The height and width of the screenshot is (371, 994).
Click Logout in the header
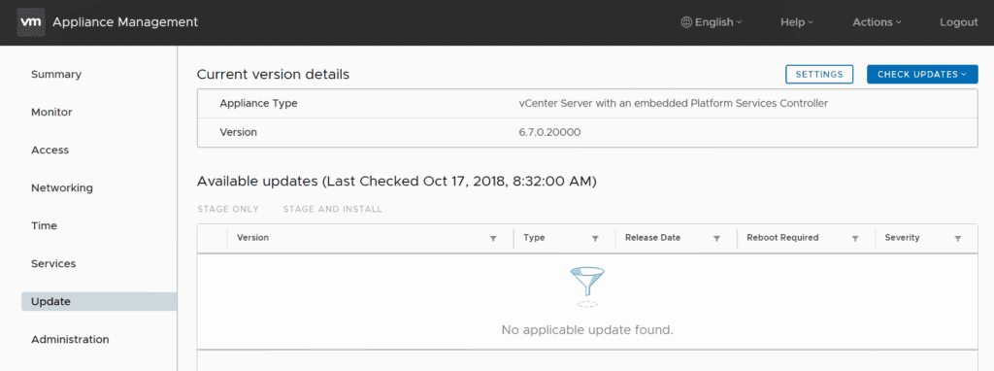click(958, 22)
